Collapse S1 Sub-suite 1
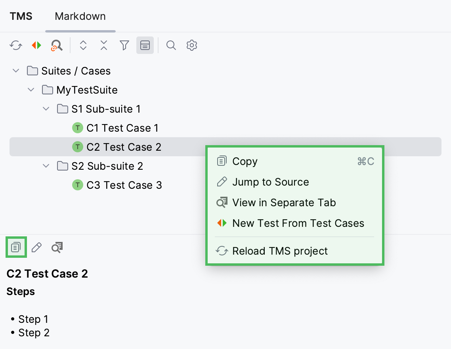Image resolution: width=451 pixels, height=349 pixels. (x=46, y=109)
